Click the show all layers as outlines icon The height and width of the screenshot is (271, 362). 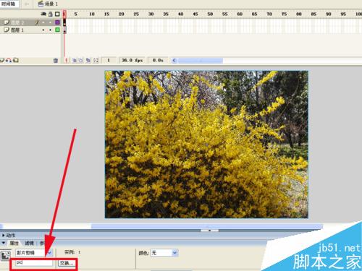[x=57, y=14]
